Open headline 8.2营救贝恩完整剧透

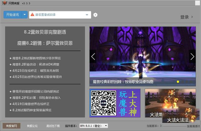pyautogui.click(x=45, y=32)
